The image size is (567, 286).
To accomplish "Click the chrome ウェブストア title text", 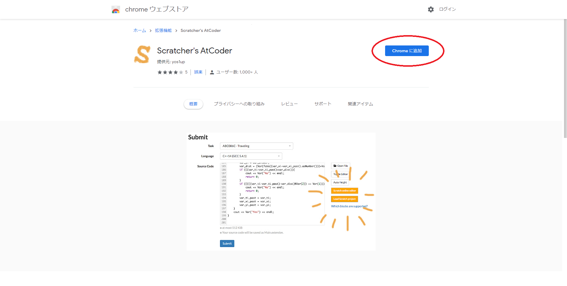I will 157,9.
